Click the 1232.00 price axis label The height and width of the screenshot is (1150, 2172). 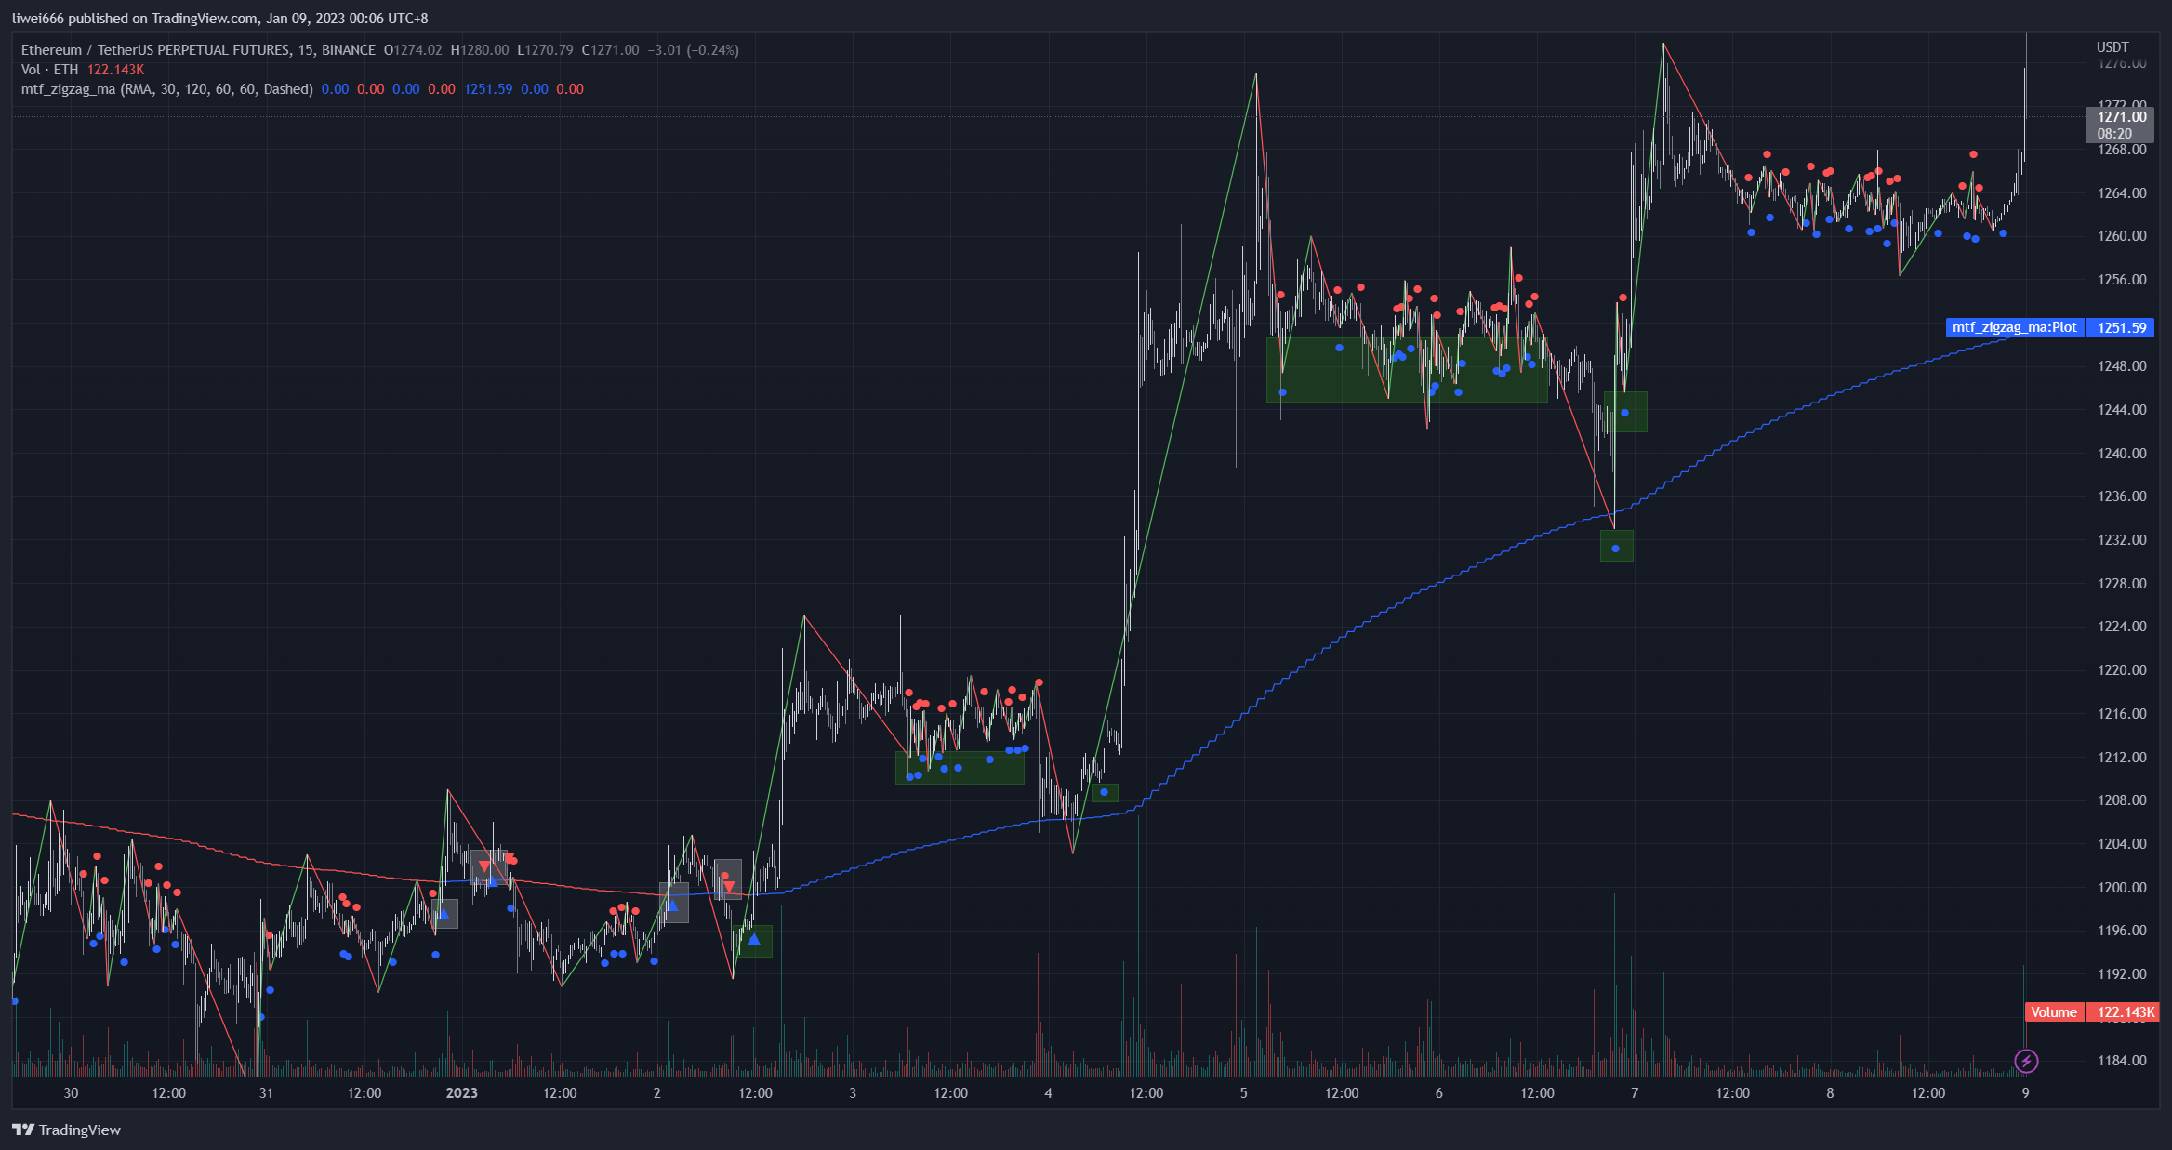click(2122, 540)
